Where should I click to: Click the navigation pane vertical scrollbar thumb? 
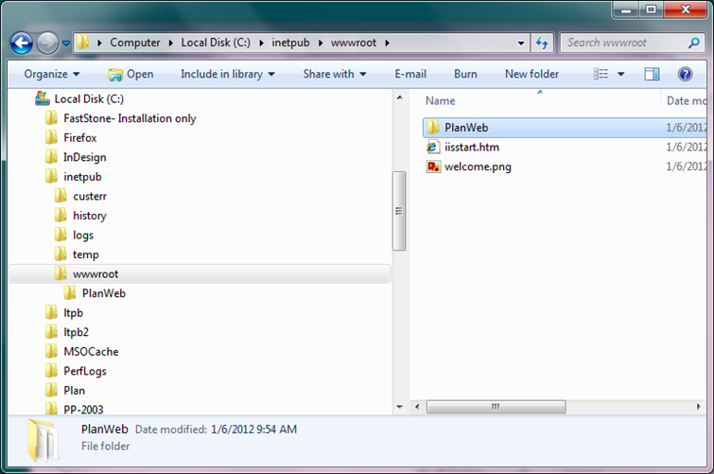tap(399, 211)
